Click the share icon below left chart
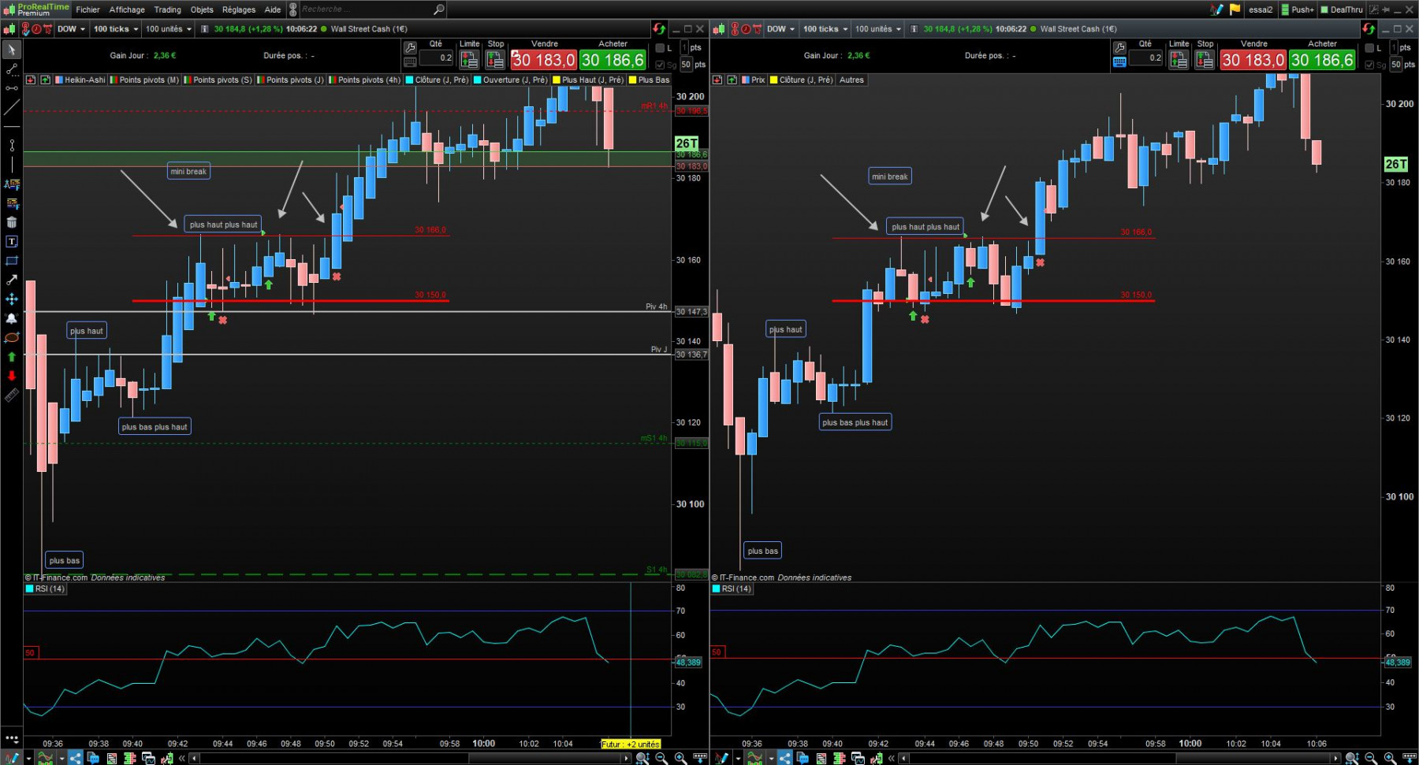This screenshot has width=1419, height=765. 75,758
